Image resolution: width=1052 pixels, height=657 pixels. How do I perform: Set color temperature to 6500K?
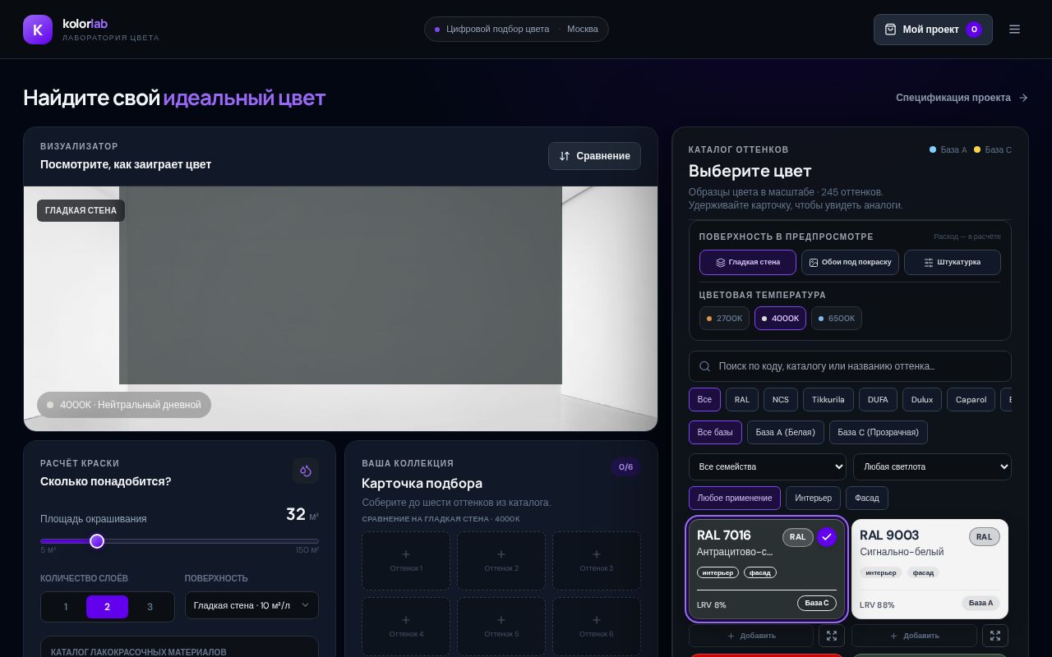coord(837,319)
